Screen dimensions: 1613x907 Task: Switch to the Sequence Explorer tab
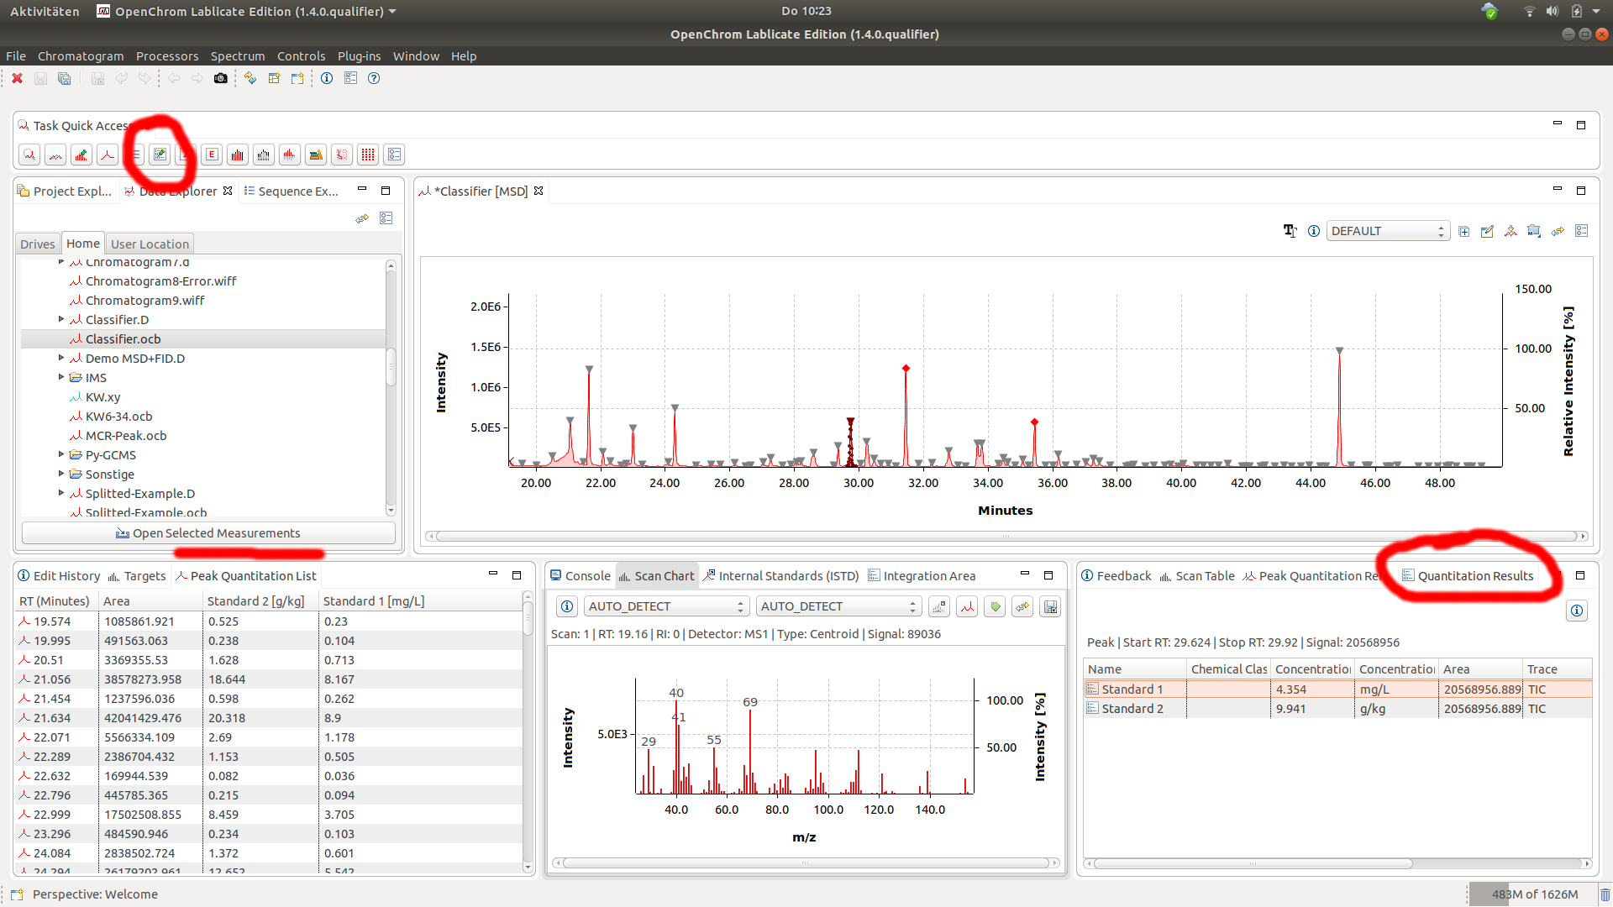click(x=291, y=191)
